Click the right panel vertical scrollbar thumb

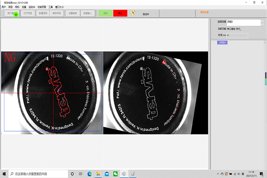[x=266, y=79]
